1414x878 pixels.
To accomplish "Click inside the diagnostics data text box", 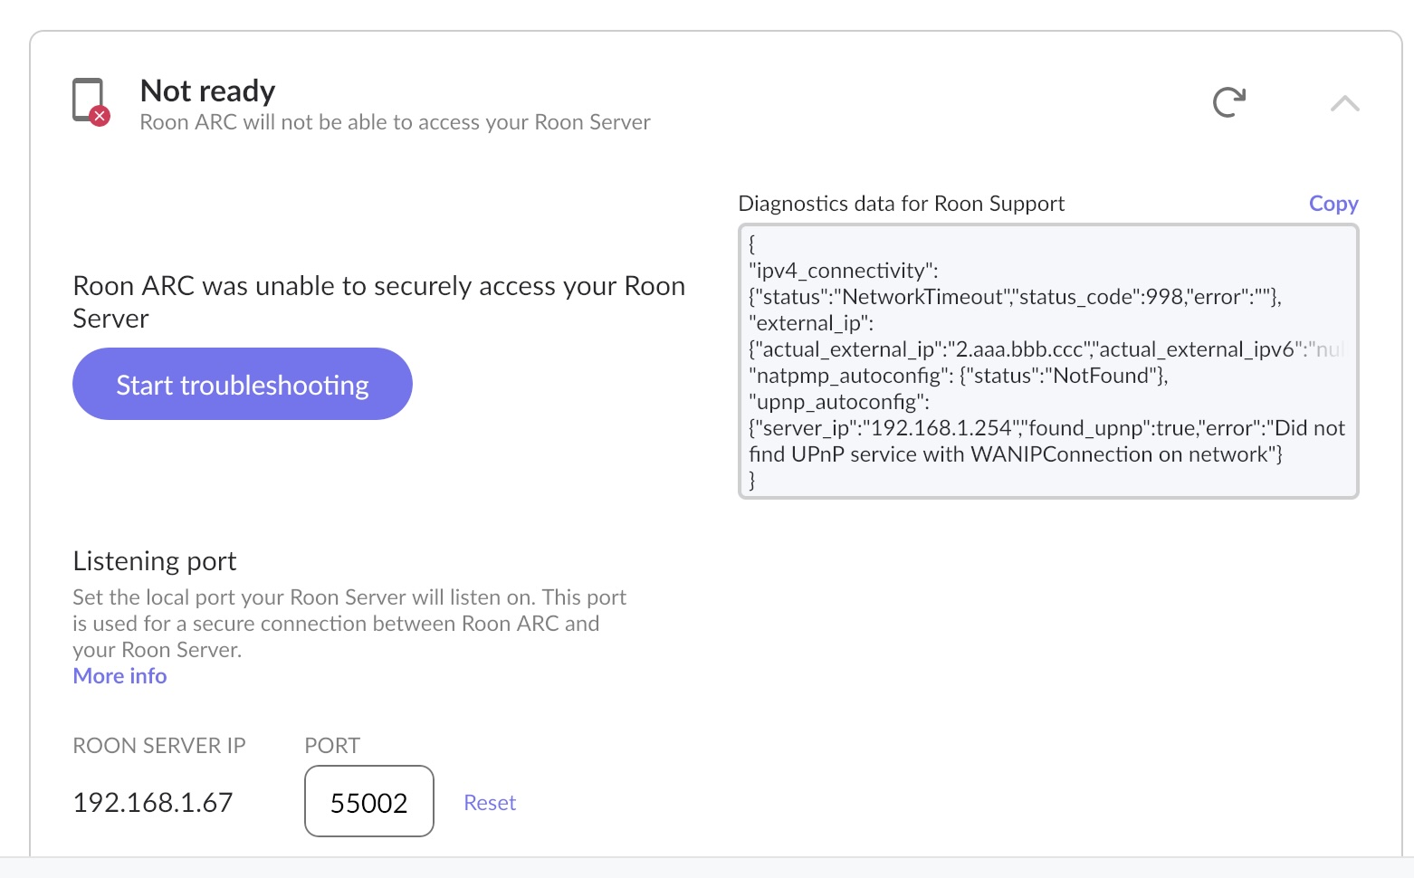I will click(x=1048, y=361).
